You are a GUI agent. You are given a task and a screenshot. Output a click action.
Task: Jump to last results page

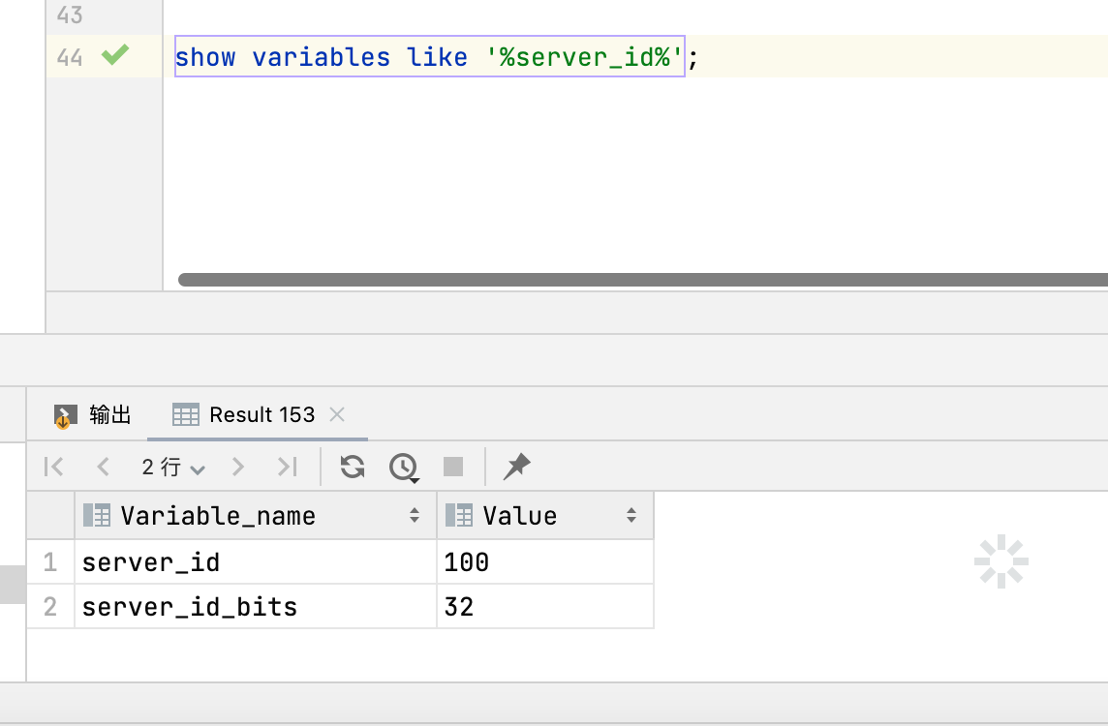(287, 468)
